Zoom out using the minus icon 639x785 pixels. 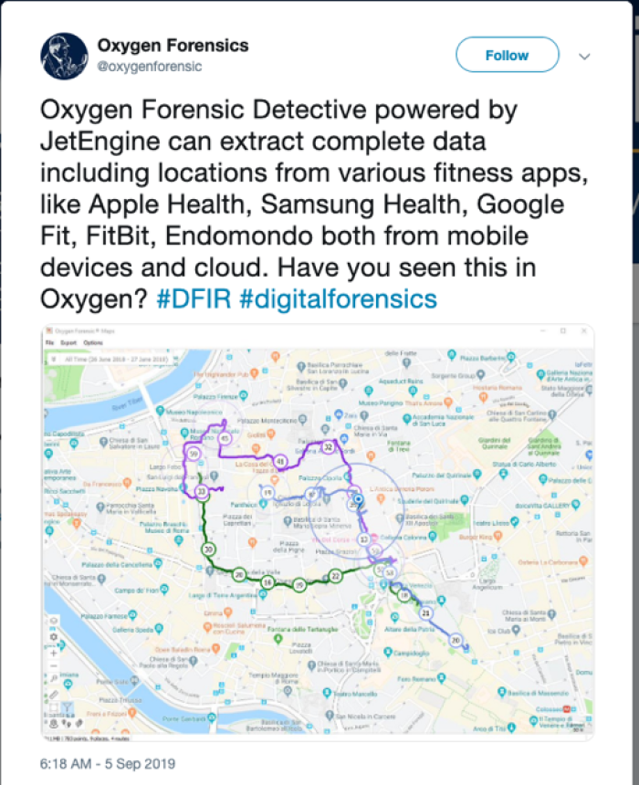pos(52,665)
